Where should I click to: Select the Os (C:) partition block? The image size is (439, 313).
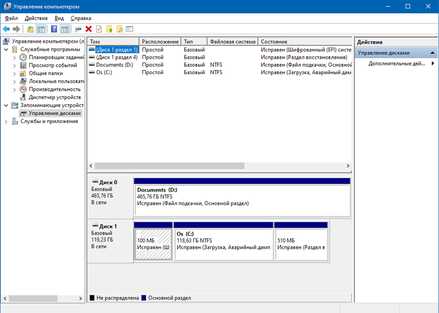[223, 244]
